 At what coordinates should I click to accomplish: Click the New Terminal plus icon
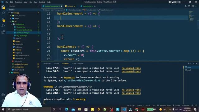pyautogui.click(x=188, y=63)
